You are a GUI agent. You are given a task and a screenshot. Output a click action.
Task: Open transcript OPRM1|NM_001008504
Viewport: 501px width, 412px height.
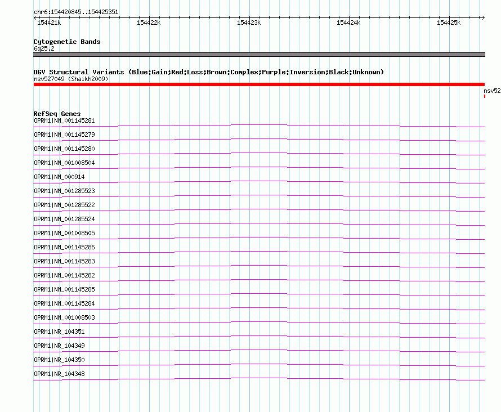tap(64, 163)
